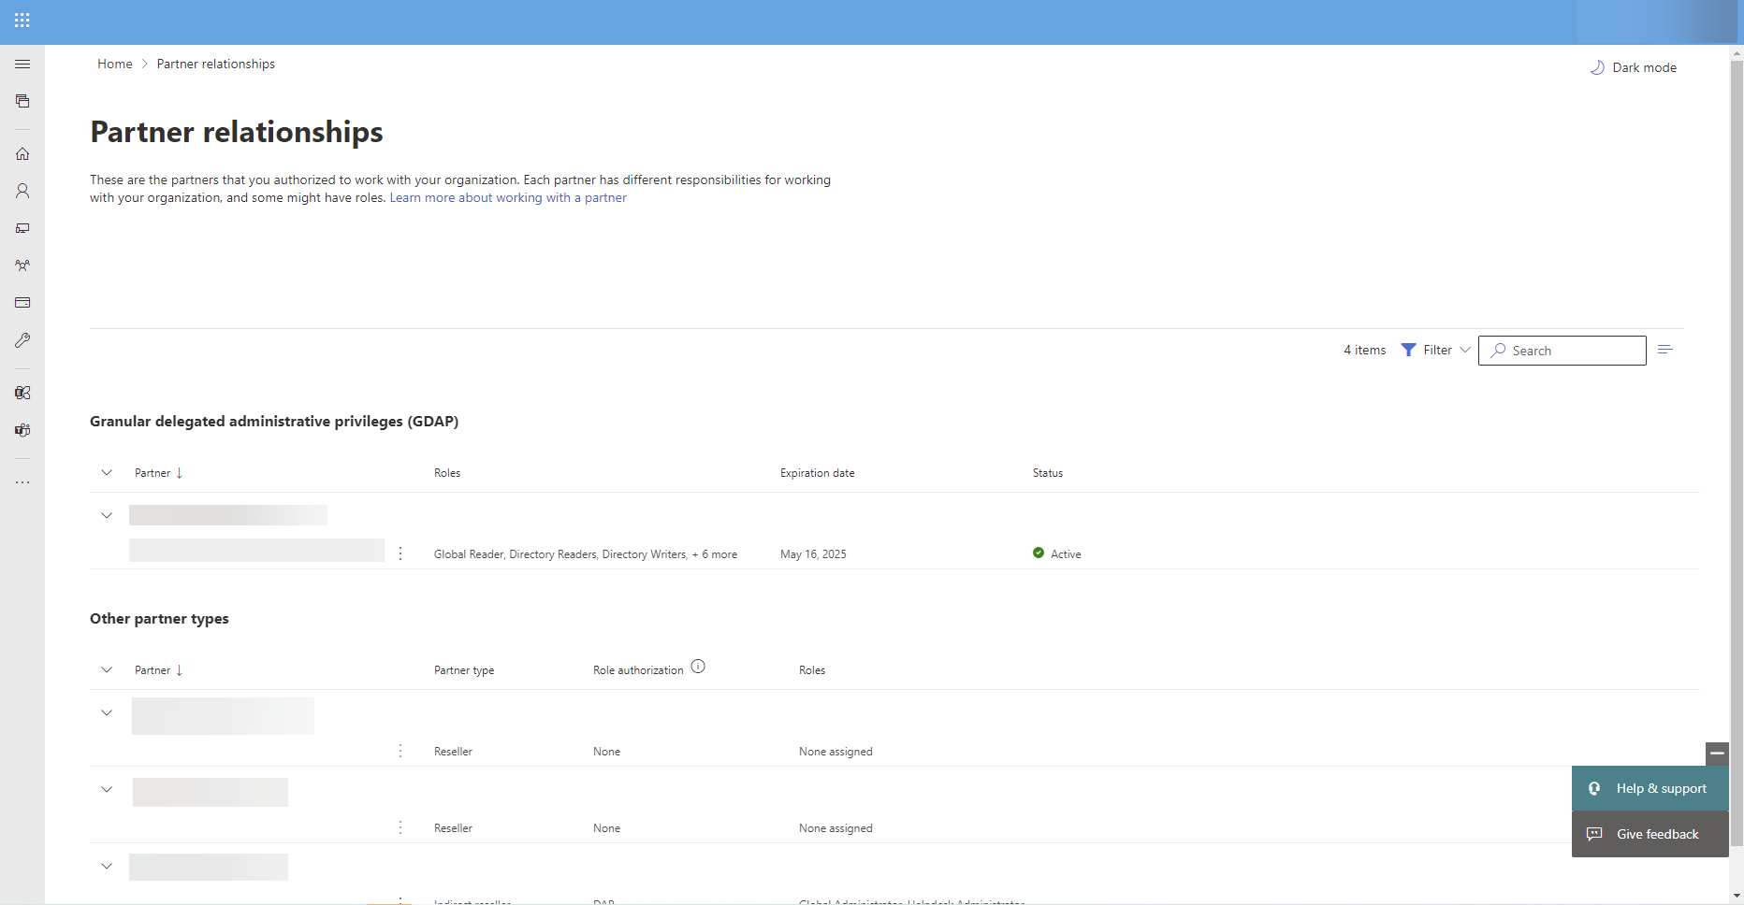Open Help & support
The height and width of the screenshot is (905, 1744).
click(x=1650, y=788)
